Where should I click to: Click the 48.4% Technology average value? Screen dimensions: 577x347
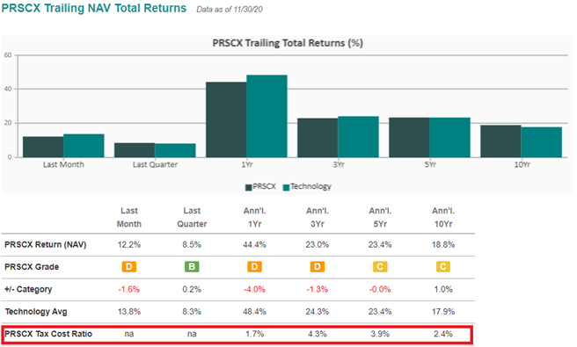(255, 312)
